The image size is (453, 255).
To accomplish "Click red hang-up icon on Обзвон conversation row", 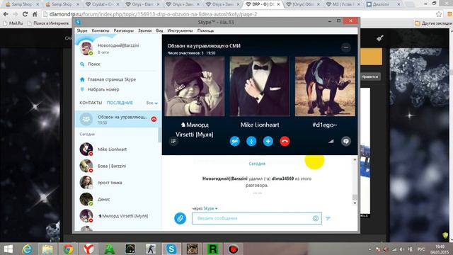I will point(154,119).
